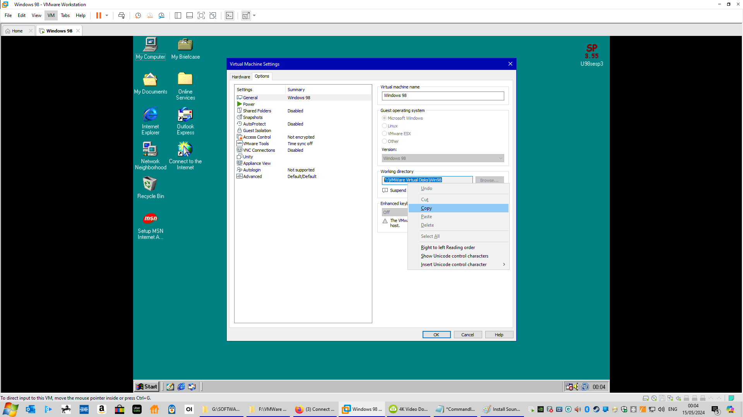Switch to the Hardware tab
The image size is (743, 417).
(x=241, y=77)
